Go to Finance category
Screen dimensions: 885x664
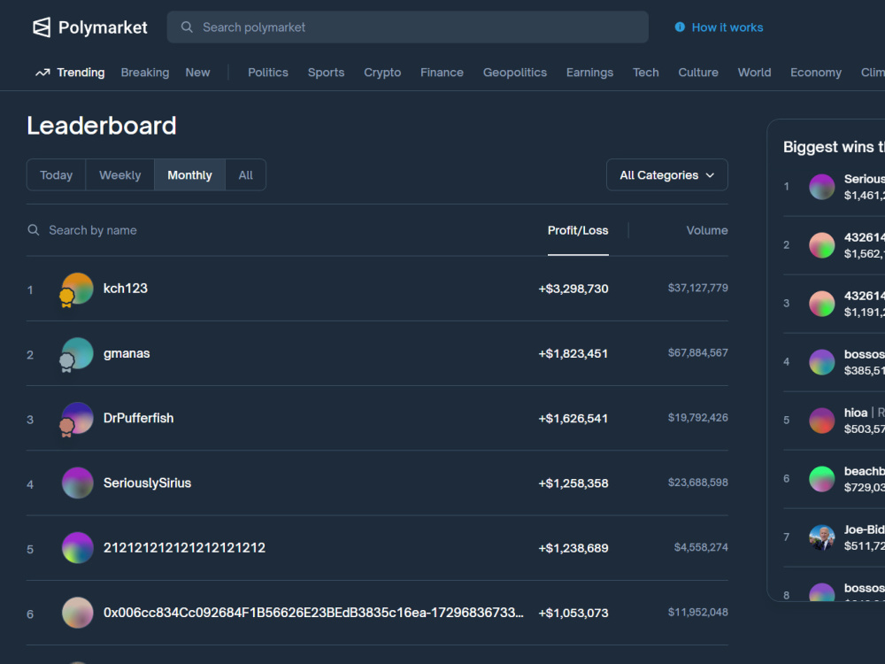click(x=442, y=73)
